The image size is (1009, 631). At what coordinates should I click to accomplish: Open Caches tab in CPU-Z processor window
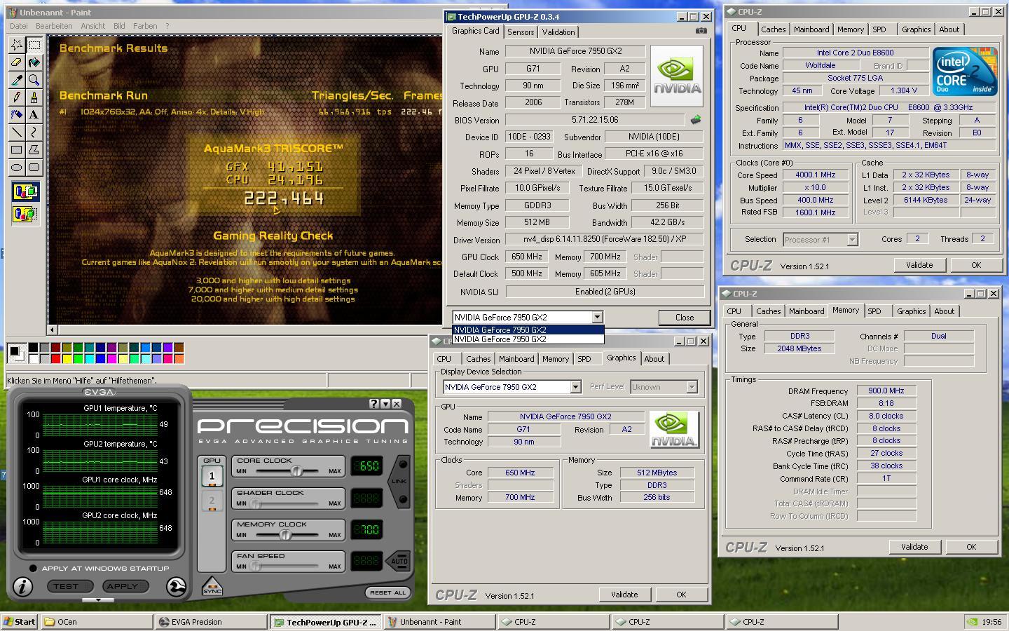click(x=773, y=29)
